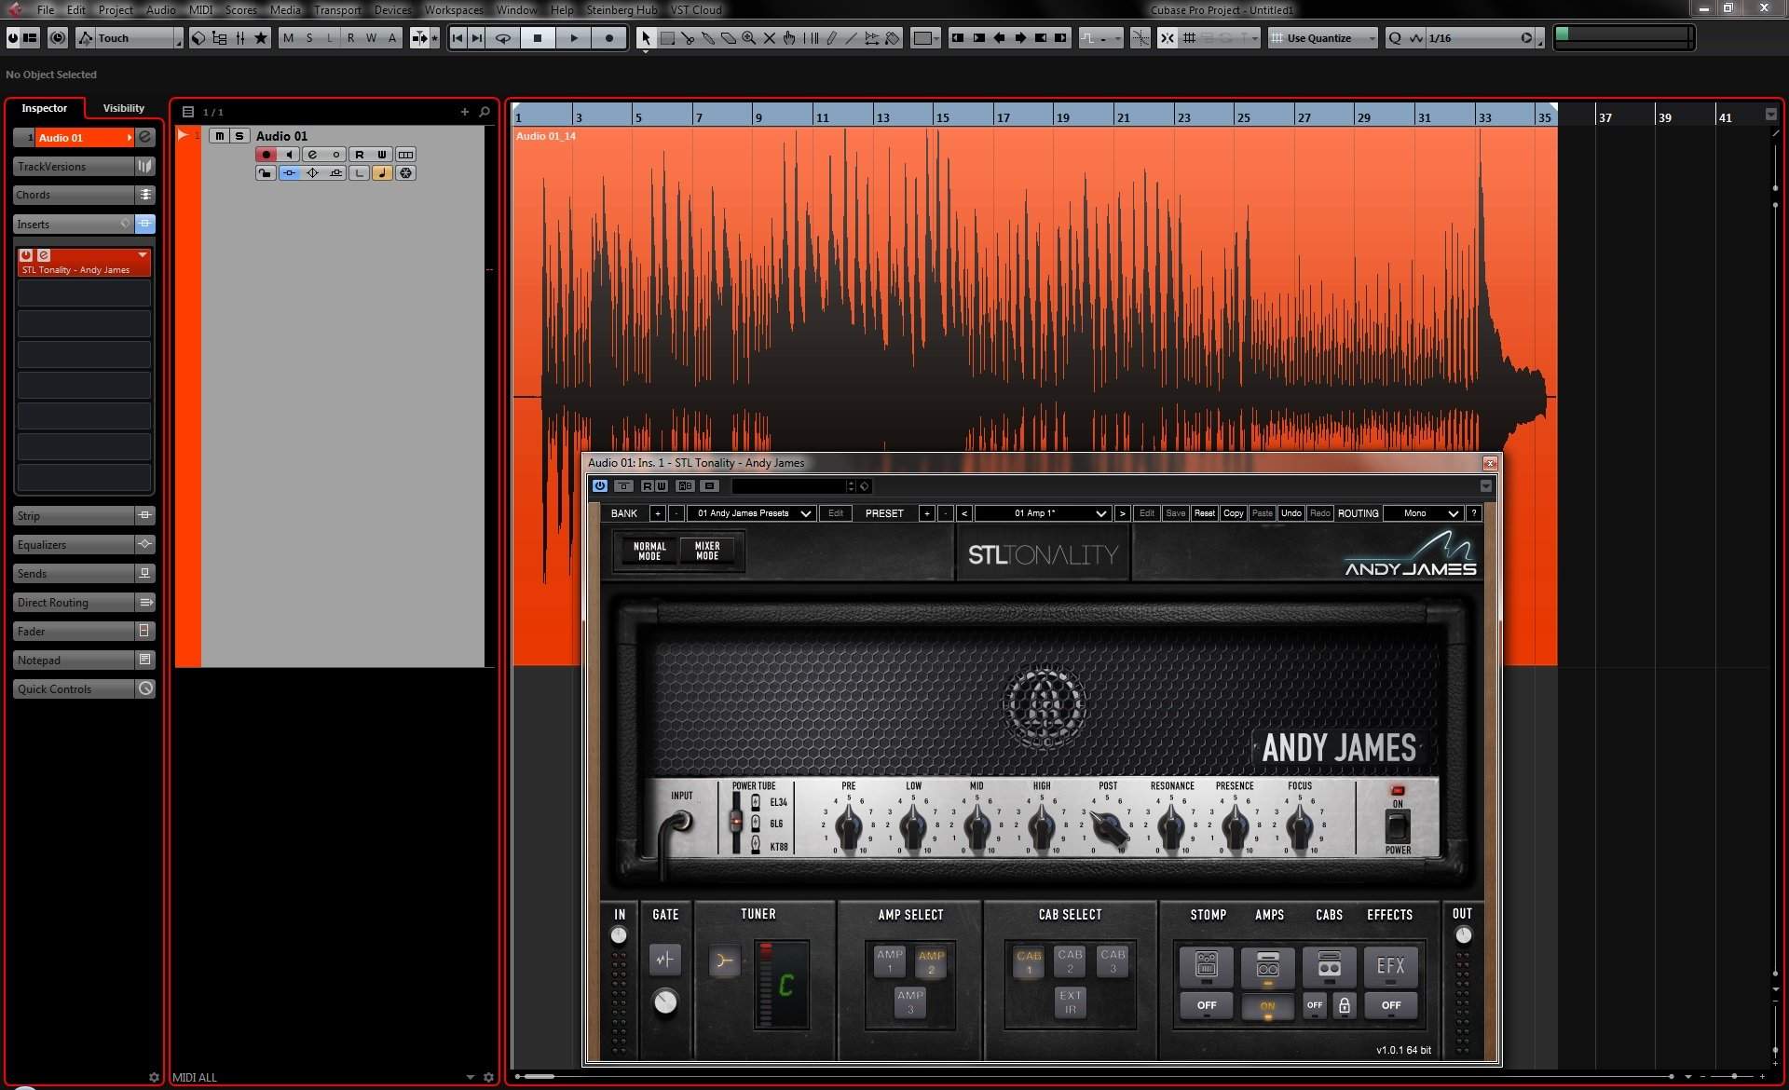1789x1090 pixels.
Task: Toggle the transport cycle loop icon
Action: coord(503,38)
